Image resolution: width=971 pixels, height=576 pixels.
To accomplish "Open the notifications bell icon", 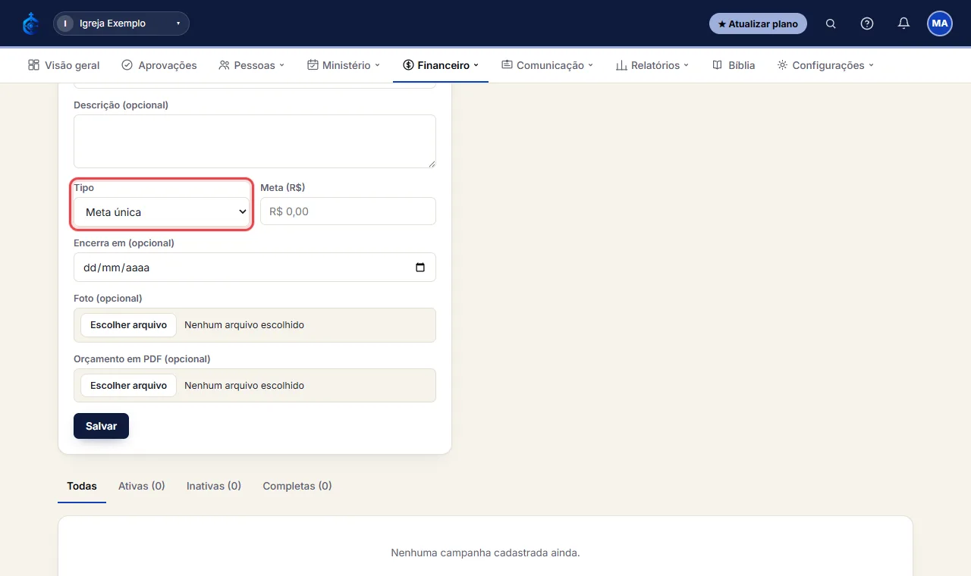I will coord(903,23).
